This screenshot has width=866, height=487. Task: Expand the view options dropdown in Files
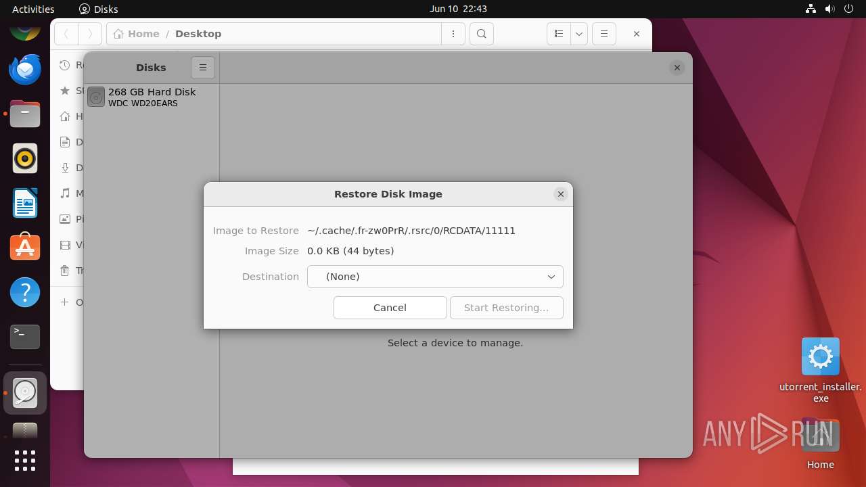coord(579,34)
